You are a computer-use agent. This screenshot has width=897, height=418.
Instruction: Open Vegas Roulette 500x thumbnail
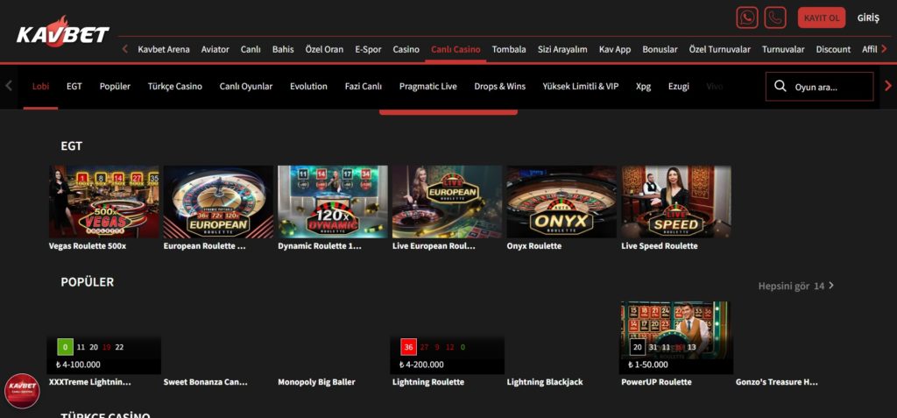click(103, 202)
